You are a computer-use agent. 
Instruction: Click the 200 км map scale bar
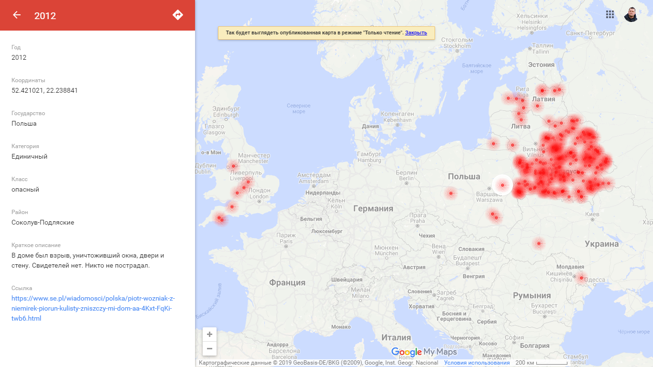[550, 363]
